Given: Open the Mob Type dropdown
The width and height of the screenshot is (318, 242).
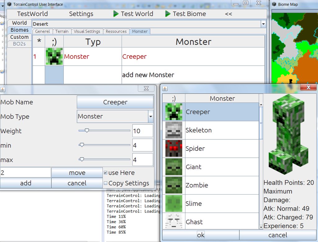Looking at the screenshot, I should tap(151, 116).
